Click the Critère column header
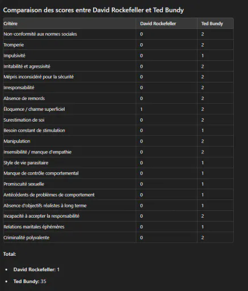The width and height of the screenshot is (248, 291). tap(69, 23)
